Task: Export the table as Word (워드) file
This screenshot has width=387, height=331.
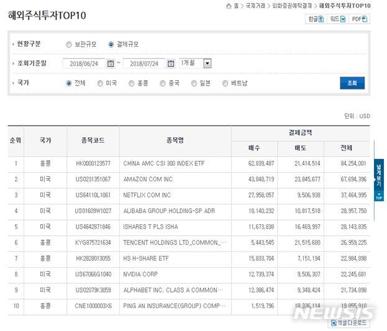Action: click(338, 19)
